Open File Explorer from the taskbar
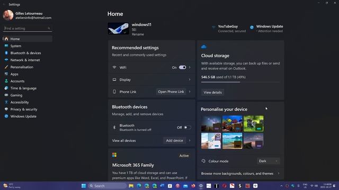This screenshot has height=190, width=339. click(131, 186)
